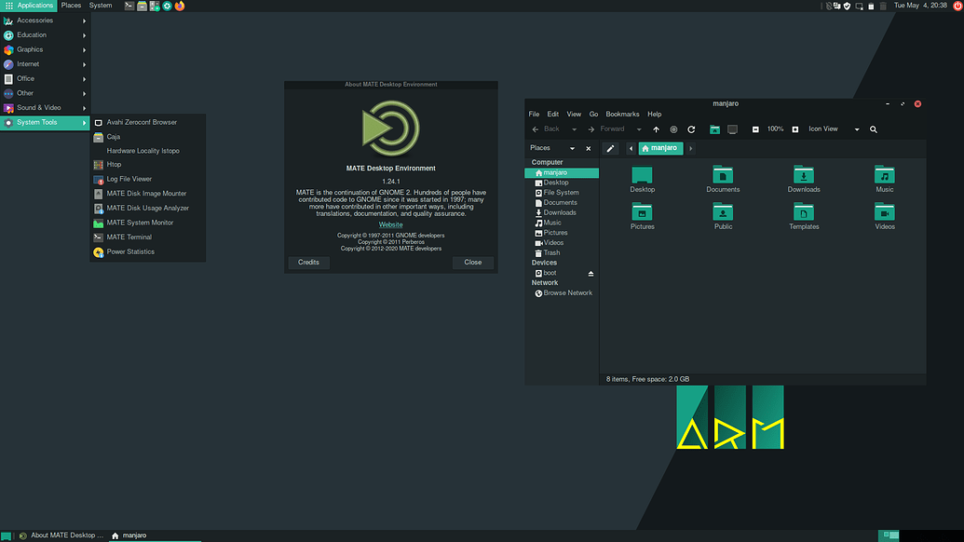Click the Forward button's dropdown arrow
The height and width of the screenshot is (542, 964).
coord(639,129)
